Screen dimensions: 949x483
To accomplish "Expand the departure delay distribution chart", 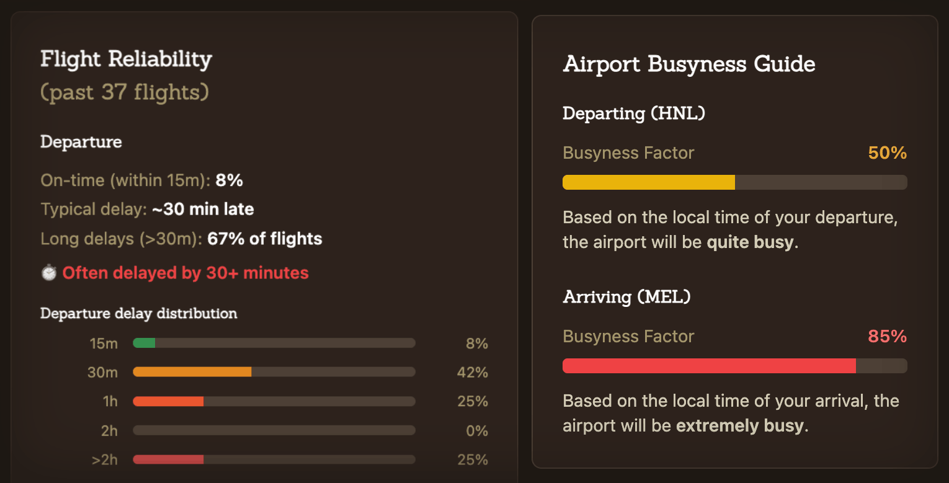I will (x=138, y=313).
